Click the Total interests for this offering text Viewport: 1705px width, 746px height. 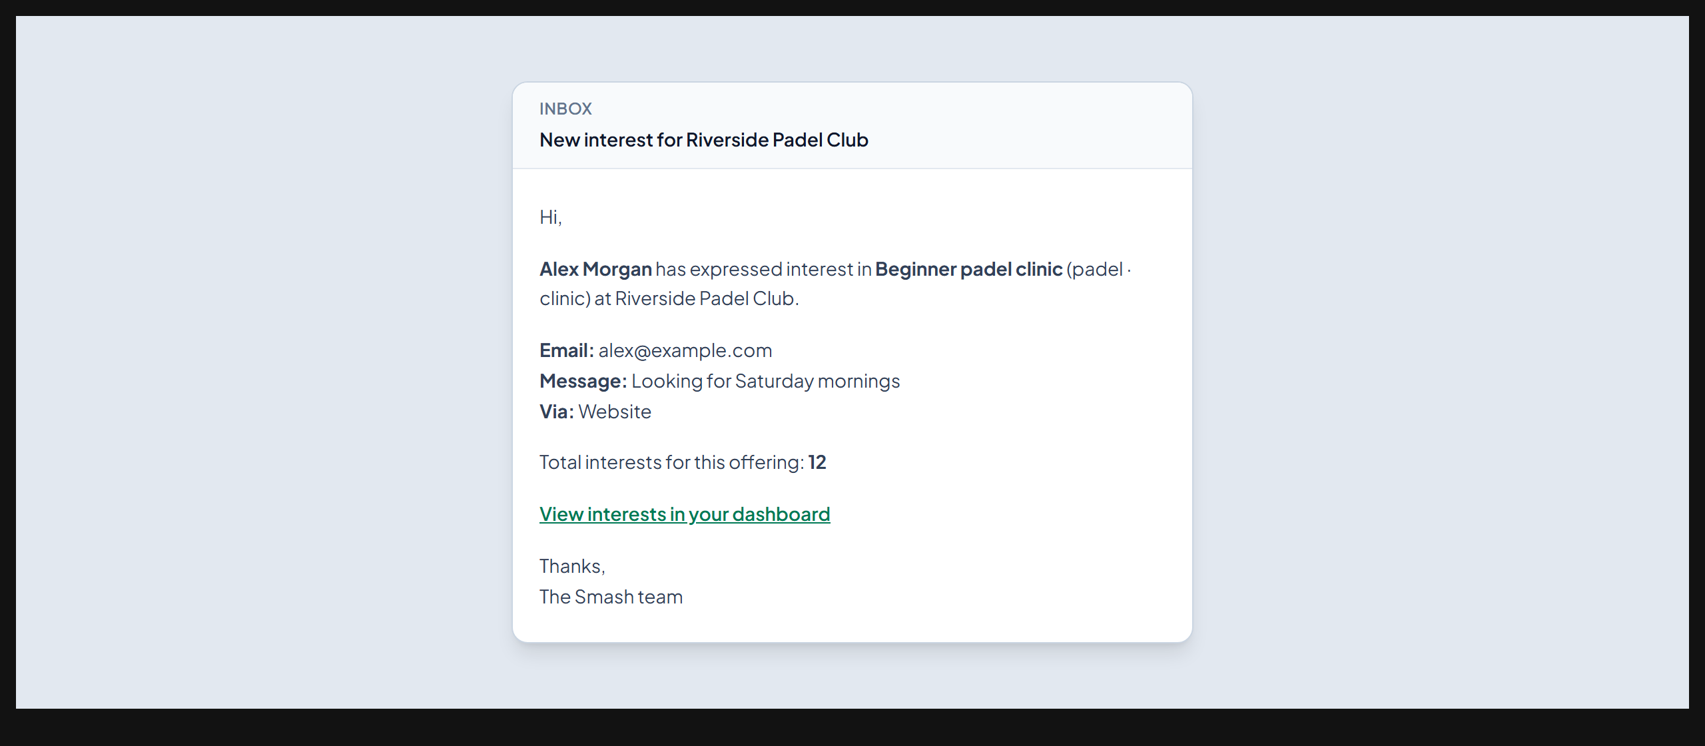click(672, 462)
